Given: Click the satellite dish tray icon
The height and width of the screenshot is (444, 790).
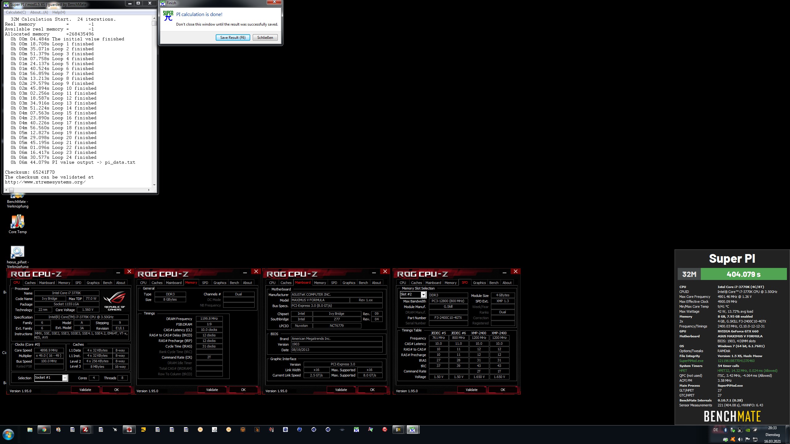Looking at the screenshot, I should click(740, 430).
